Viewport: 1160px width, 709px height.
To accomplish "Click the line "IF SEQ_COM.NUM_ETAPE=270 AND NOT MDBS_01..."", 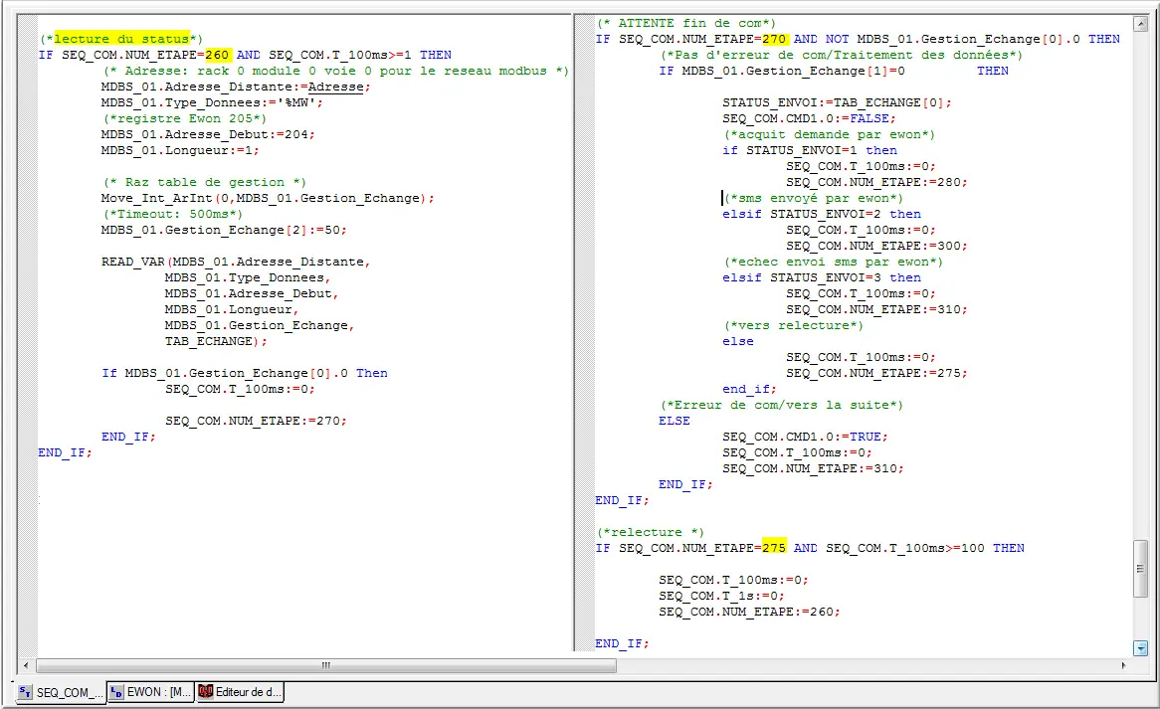I will [859, 39].
